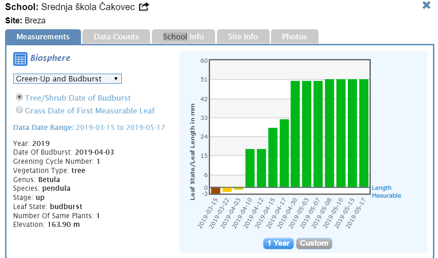The image size is (438, 258).
Task: Click the green bar for 2019-05-17
Action: (x=364, y=133)
